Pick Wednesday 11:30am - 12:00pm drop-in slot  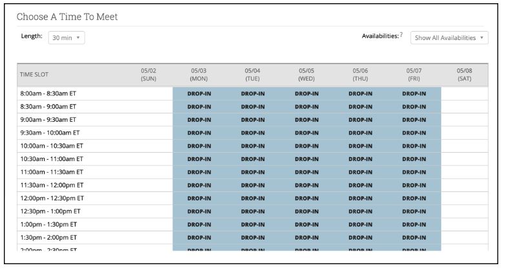click(x=307, y=185)
